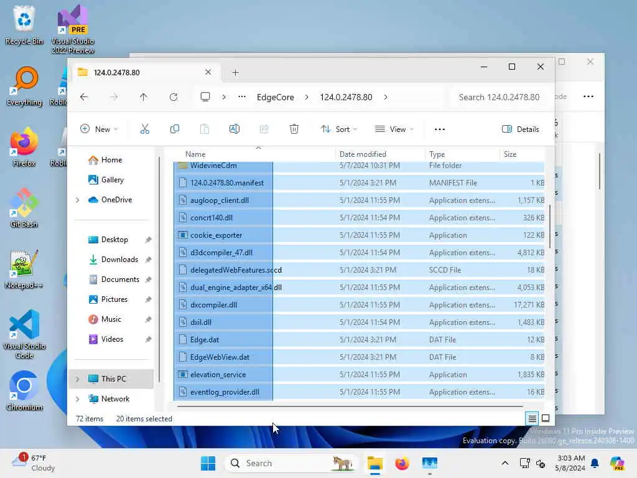The image size is (637, 478).
Task: Open Notepad++ desktop shortcut
Action: (x=24, y=269)
